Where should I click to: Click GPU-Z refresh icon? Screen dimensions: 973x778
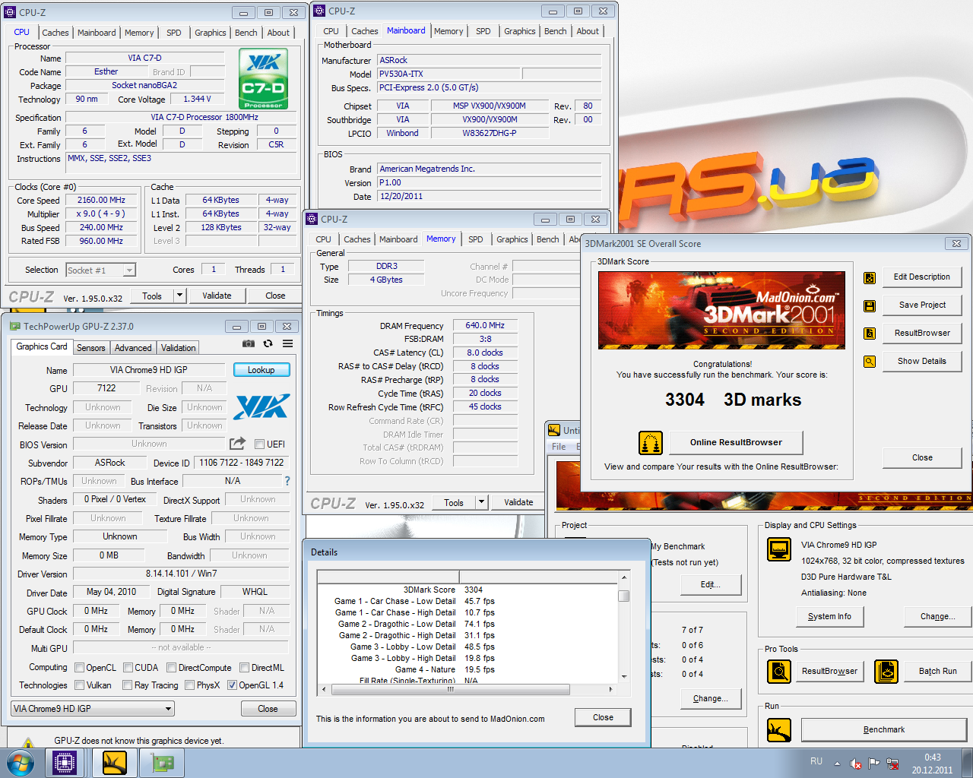[x=268, y=343]
